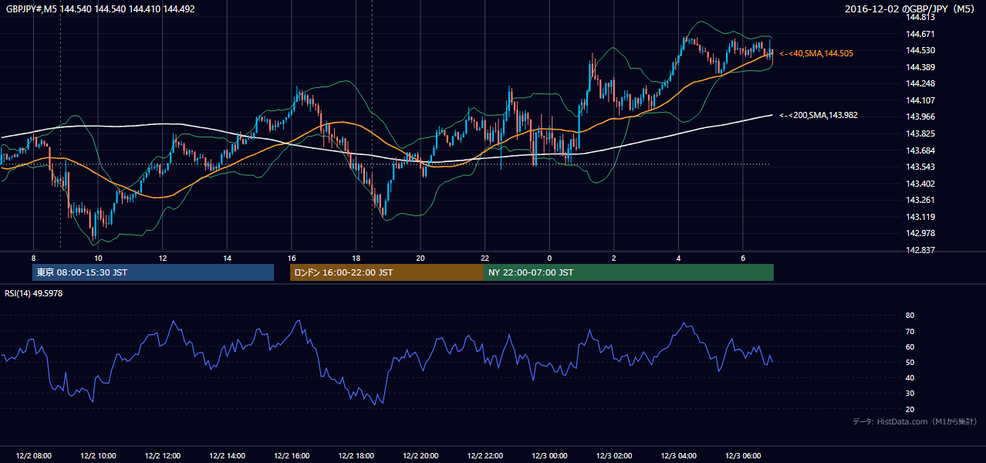Click the GBPJPY#,M5 header price readout
Image resolution: width=986 pixels, height=463 pixels.
click(x=100, y=9)
